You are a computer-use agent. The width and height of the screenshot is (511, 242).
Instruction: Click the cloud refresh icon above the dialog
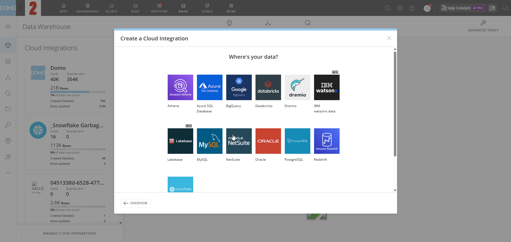coord(308,23)
